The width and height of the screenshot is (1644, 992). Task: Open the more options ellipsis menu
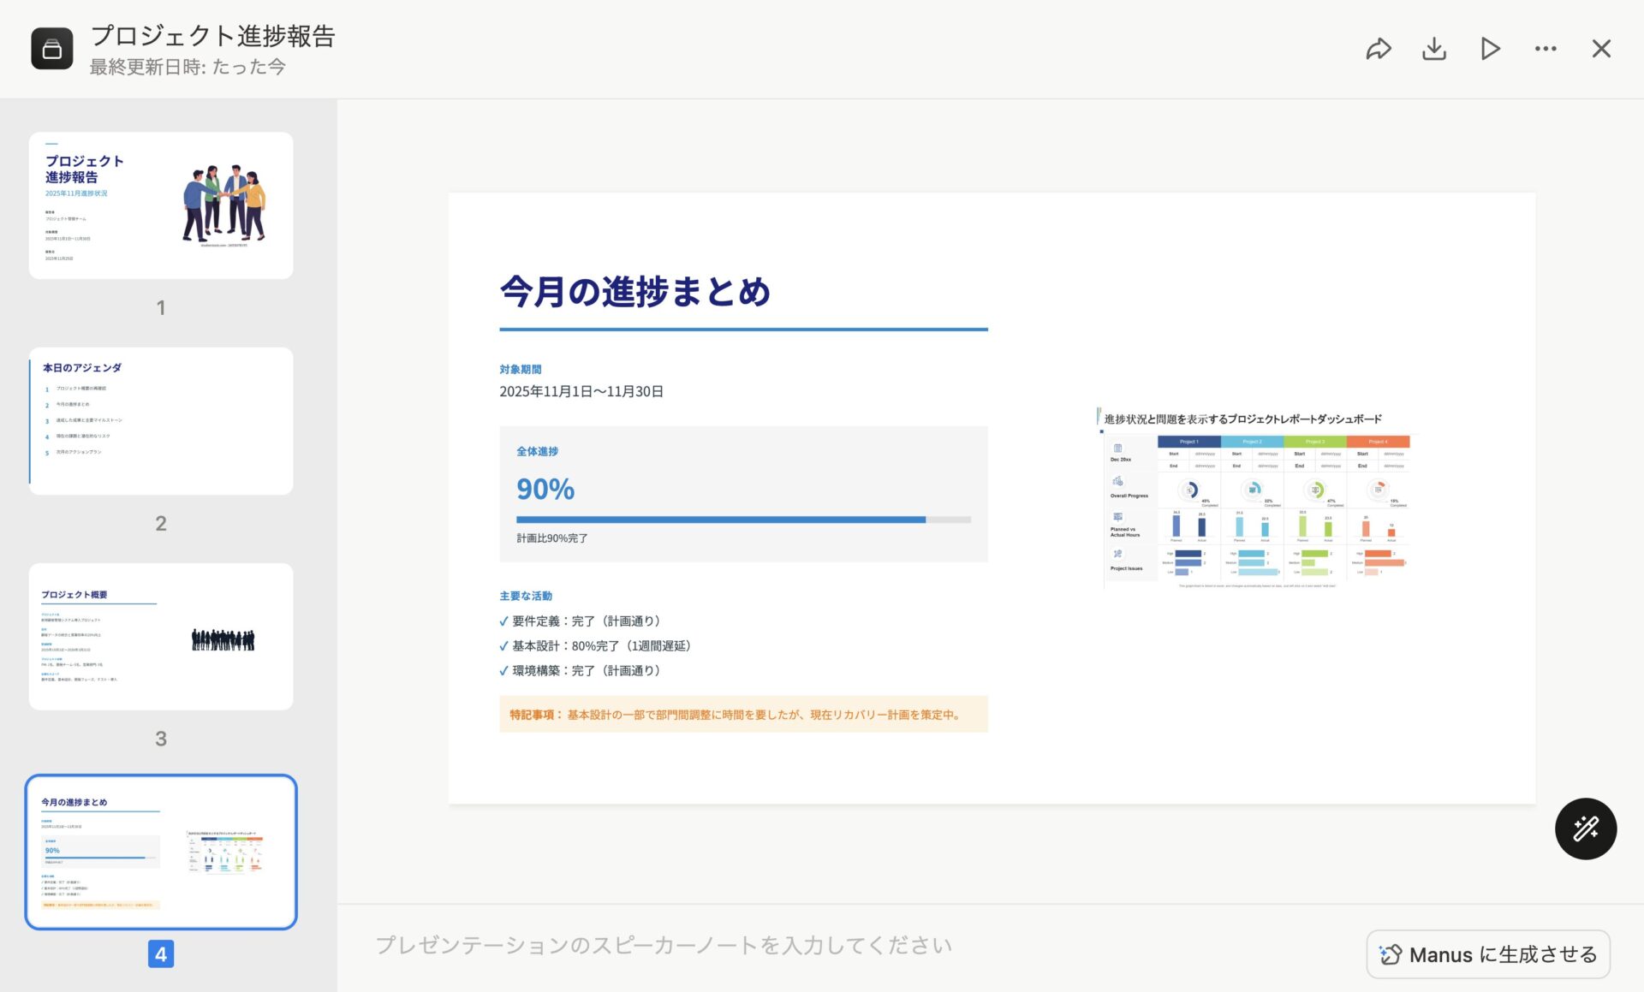(x=1545, y=49)
